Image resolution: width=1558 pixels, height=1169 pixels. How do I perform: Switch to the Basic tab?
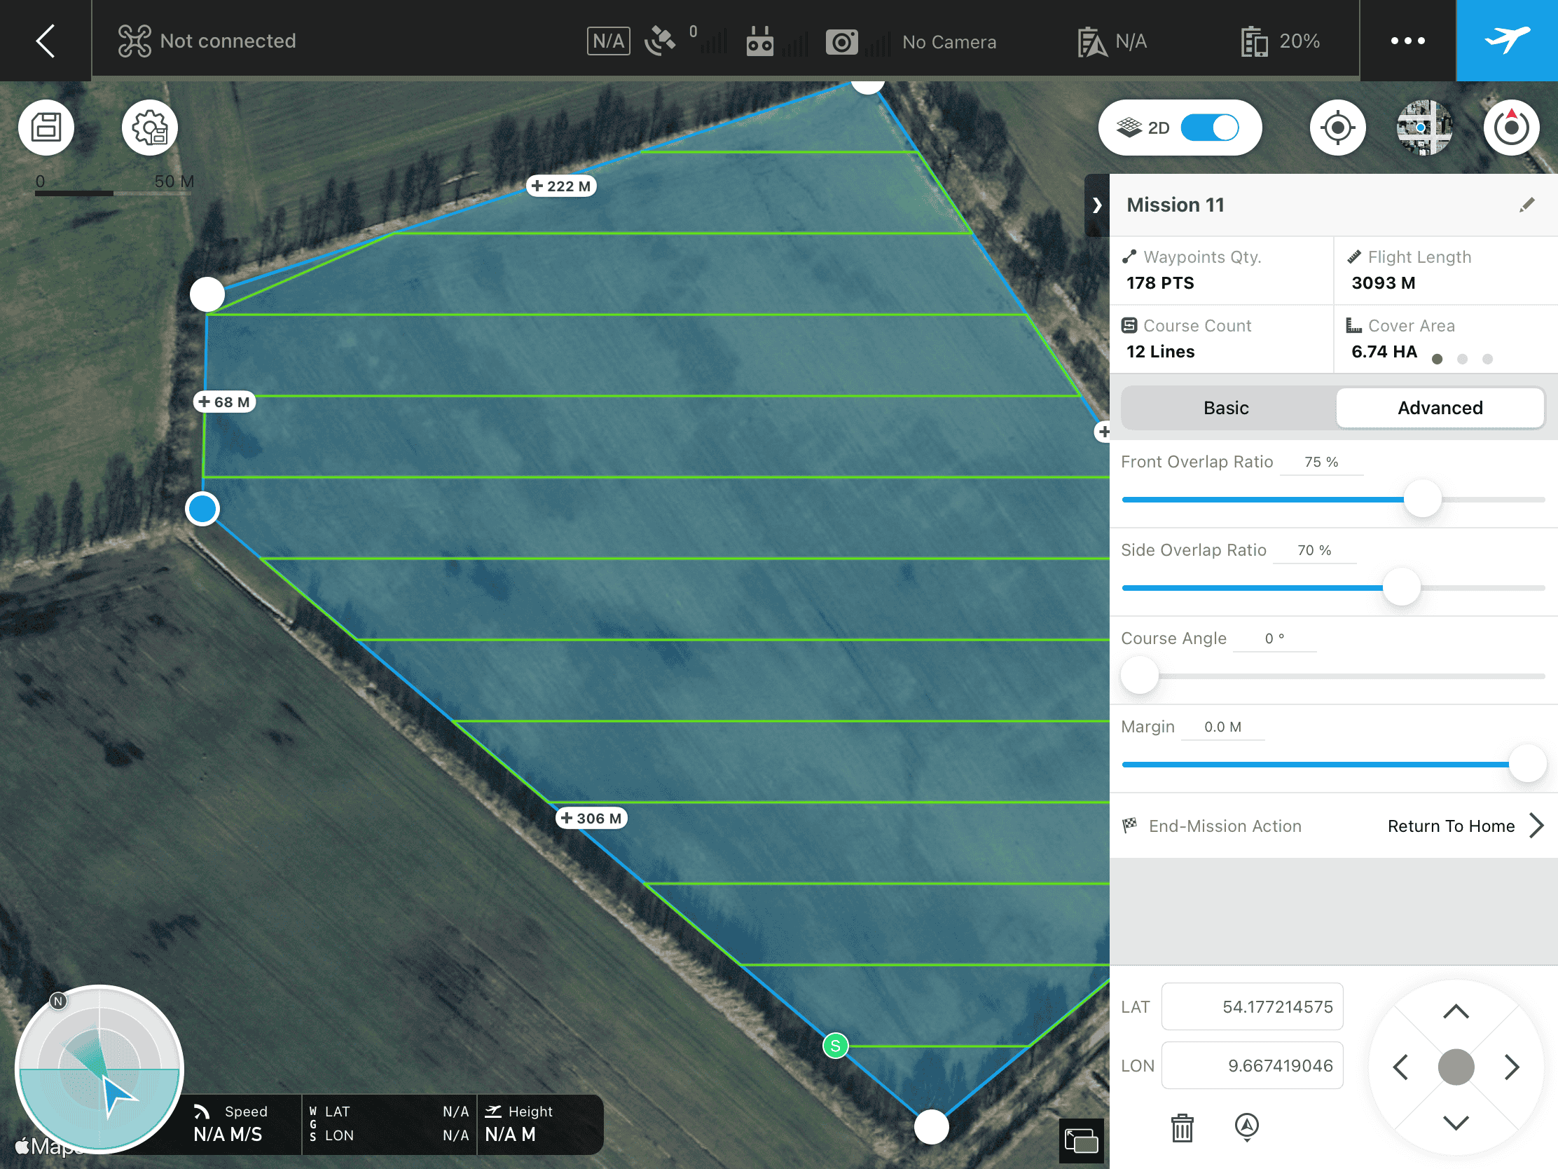coord(1225,408)
